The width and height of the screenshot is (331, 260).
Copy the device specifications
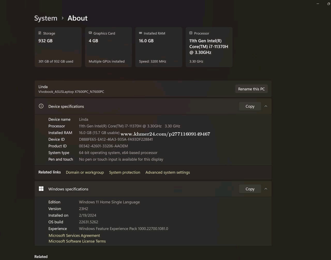tap(250, 106)
